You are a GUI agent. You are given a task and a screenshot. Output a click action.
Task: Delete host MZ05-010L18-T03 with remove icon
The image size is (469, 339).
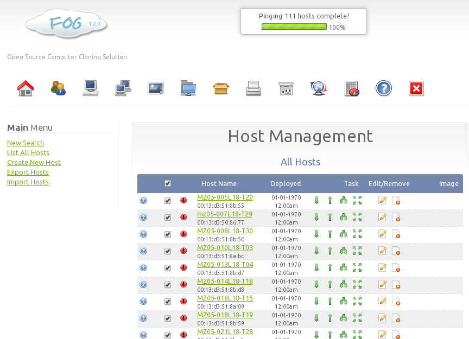point(396,251)
